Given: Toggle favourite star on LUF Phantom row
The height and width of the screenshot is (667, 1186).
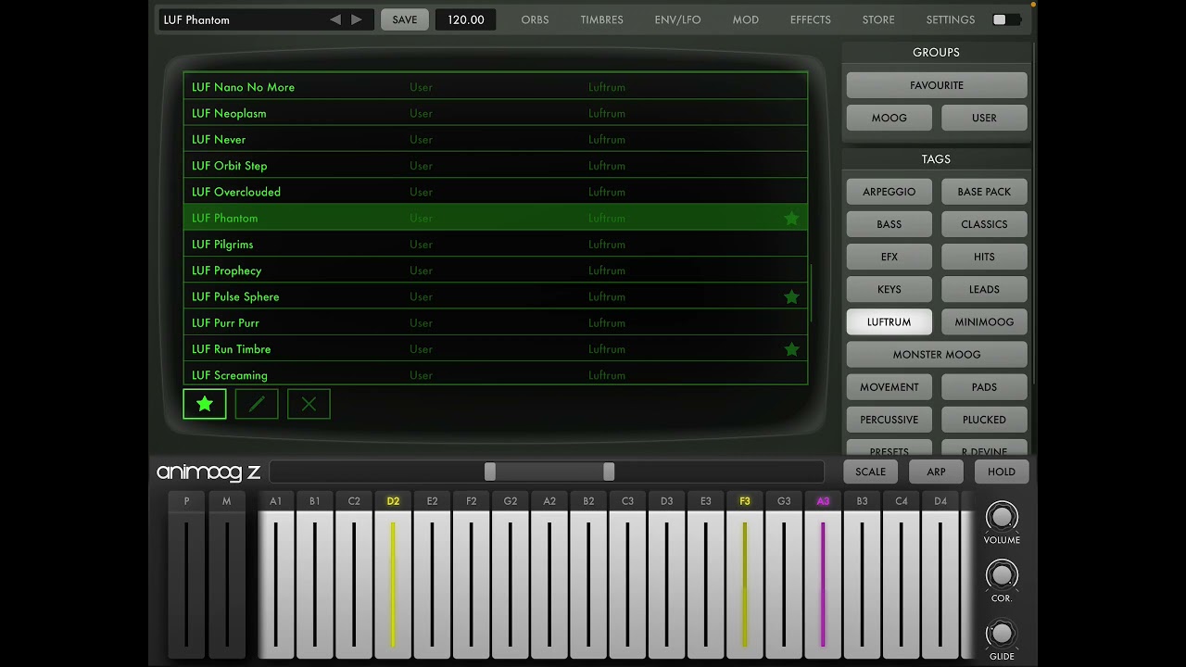Looking at the screenshot, I should [791, 219].
